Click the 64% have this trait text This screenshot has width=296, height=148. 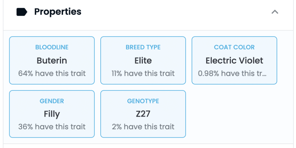point(52,73)
